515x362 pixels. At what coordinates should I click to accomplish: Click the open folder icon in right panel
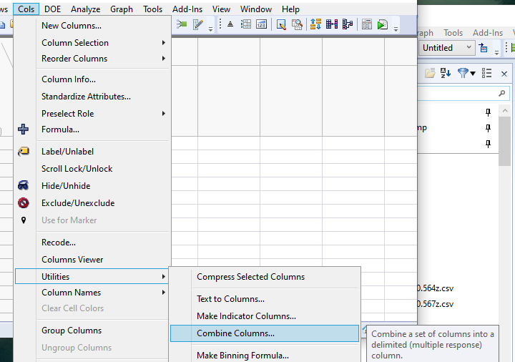pos(430,73)
